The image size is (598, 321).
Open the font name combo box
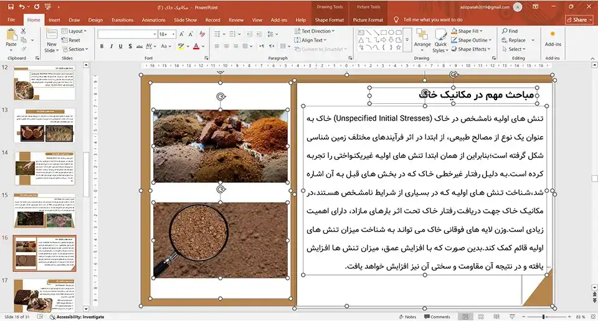pyautogui.click(x=127, y=34)
